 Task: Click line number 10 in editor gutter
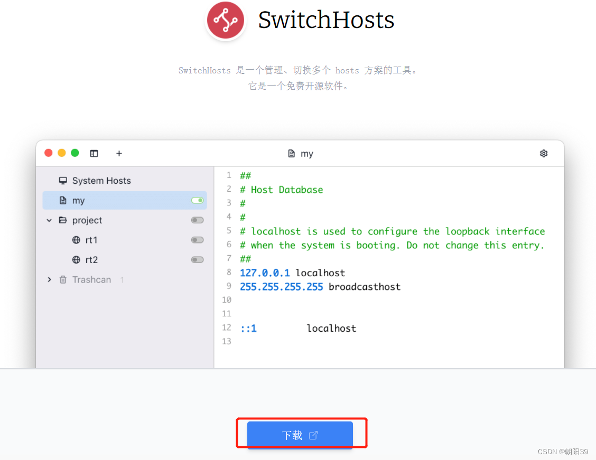click(227, 299)
